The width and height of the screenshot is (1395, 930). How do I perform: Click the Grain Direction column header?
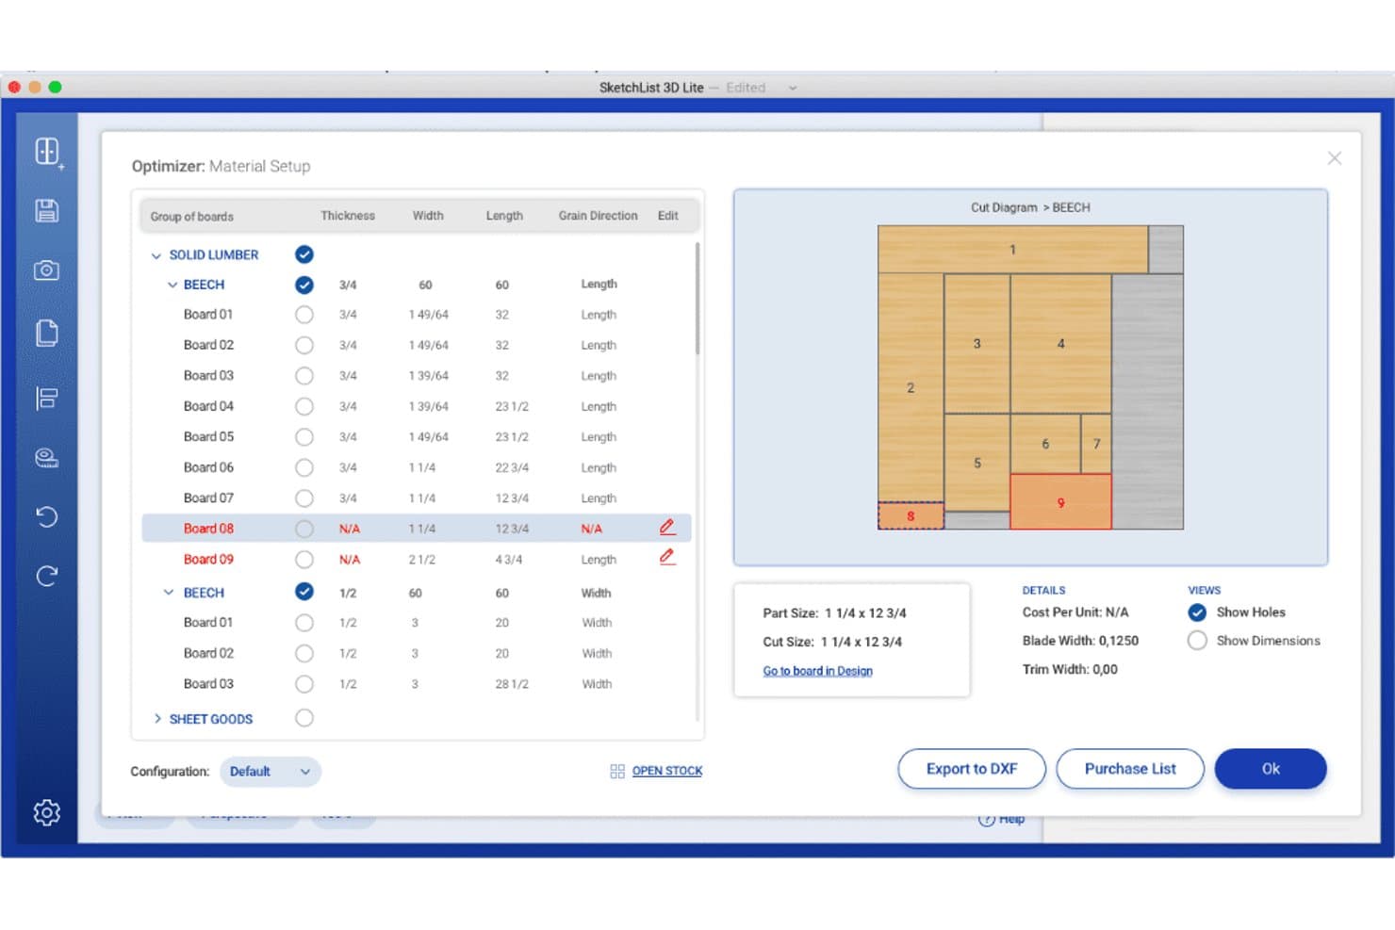click(598, 216)
